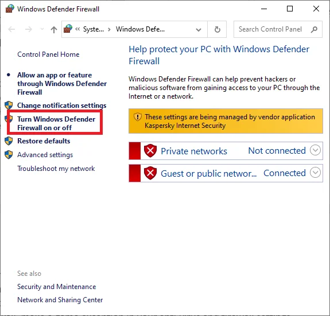This screenshot has width=330, height=316.
Task: Open the Advanced settings link
Action: click(45, 155)
